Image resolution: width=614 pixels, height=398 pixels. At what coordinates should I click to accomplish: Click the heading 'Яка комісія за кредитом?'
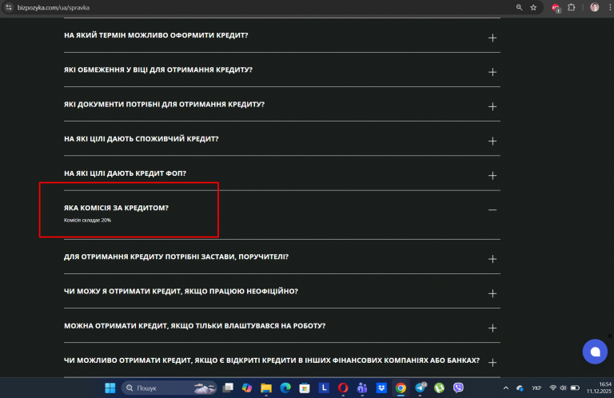(x=116, y=208)
